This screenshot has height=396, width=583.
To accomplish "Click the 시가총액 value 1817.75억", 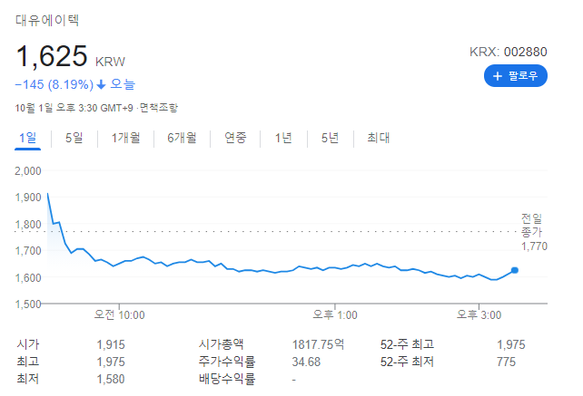I will [x=318, y=344].
